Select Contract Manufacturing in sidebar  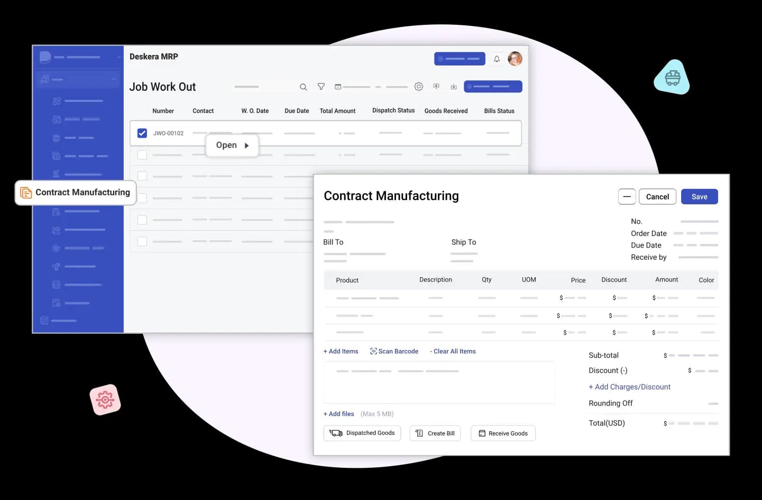[76, 193]
